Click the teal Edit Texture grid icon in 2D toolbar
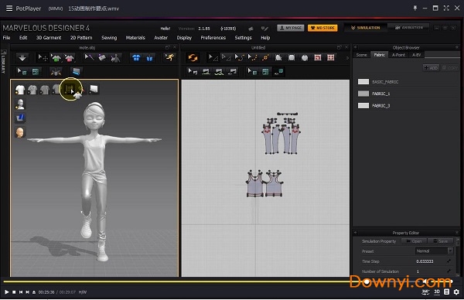The image size is (464, 300). pyautogui.click(x=265, y=71)
